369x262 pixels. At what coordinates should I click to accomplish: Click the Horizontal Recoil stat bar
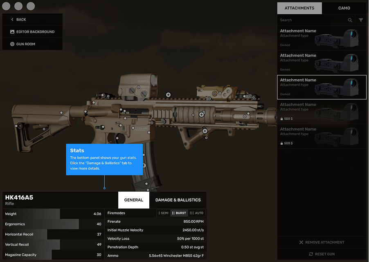[53, 234]
